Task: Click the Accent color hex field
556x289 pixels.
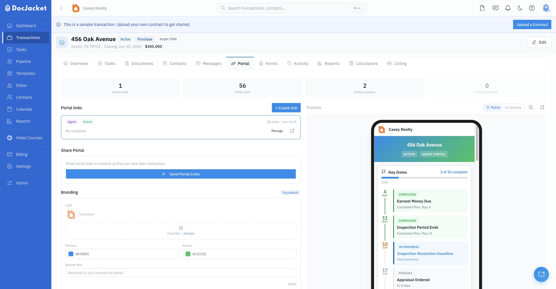Action: coord(239,254)
